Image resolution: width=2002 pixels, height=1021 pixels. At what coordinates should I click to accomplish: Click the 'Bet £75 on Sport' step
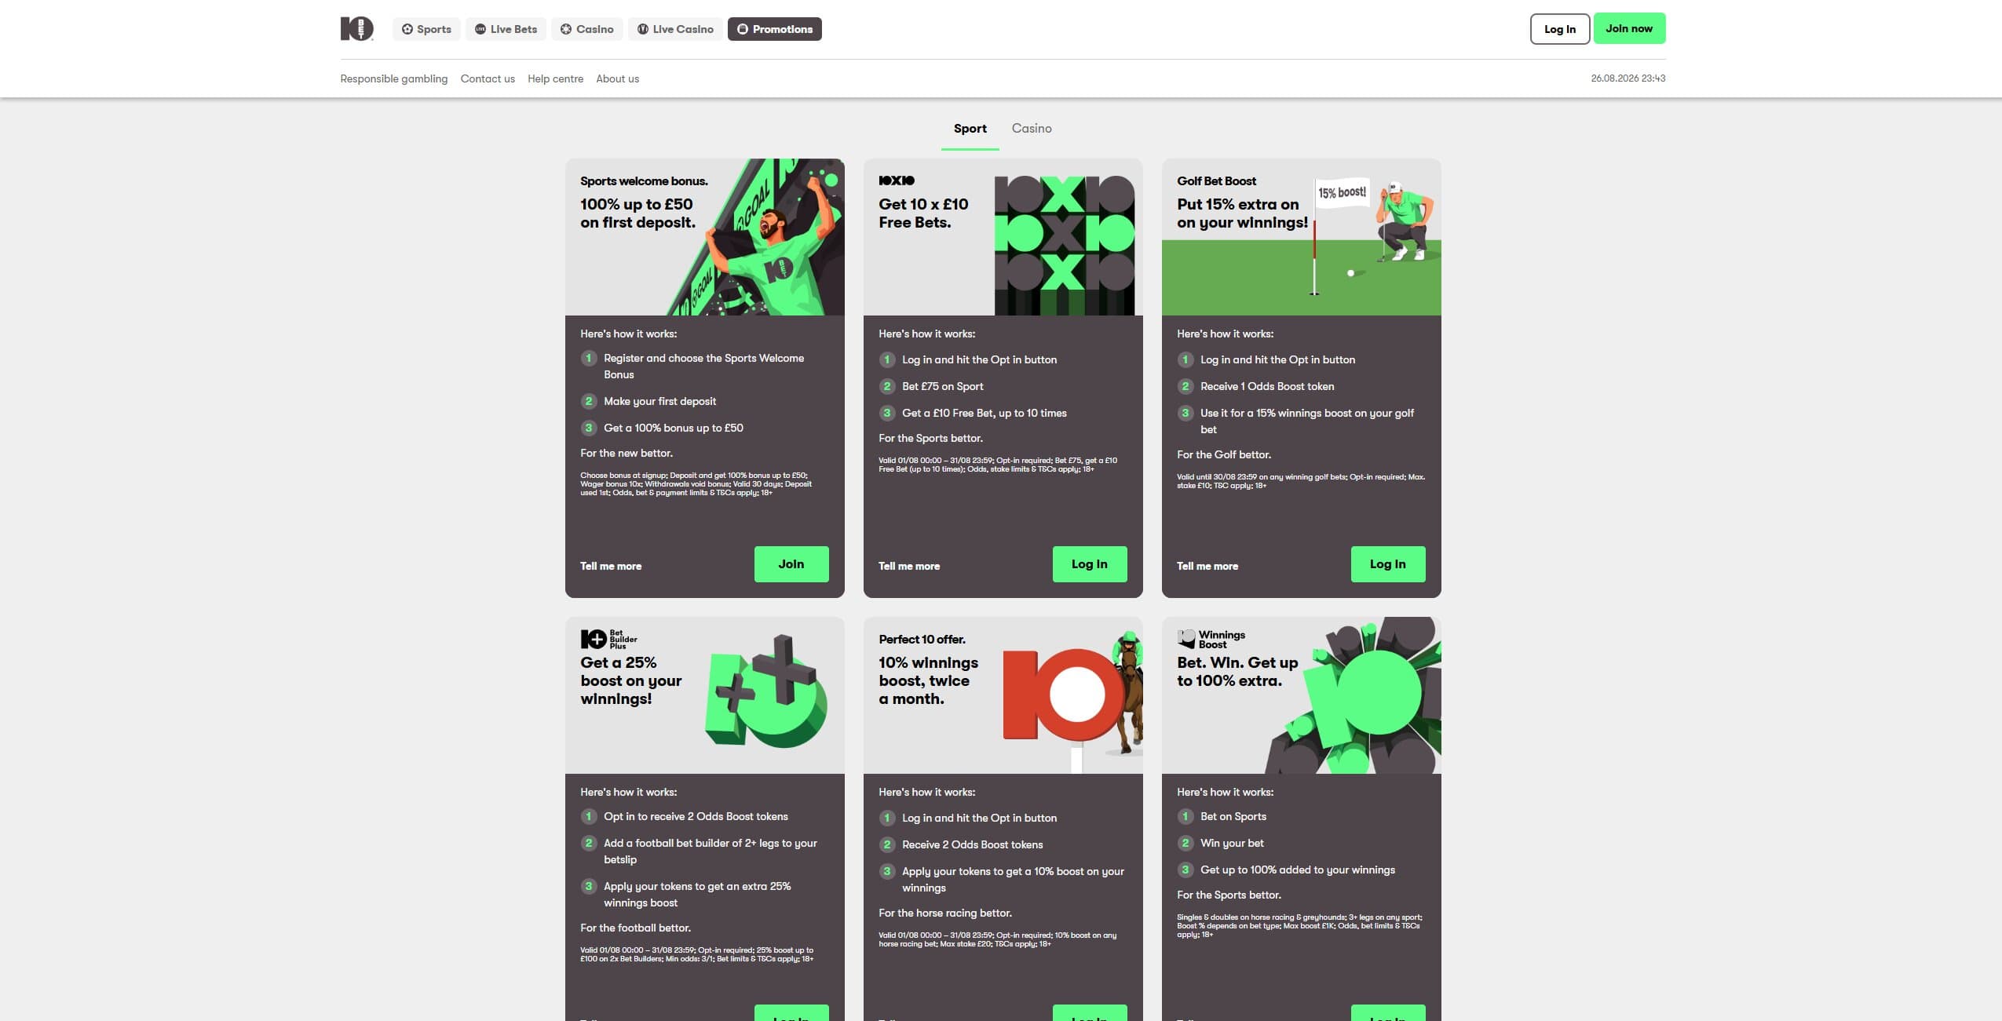[x=942, y=386]
